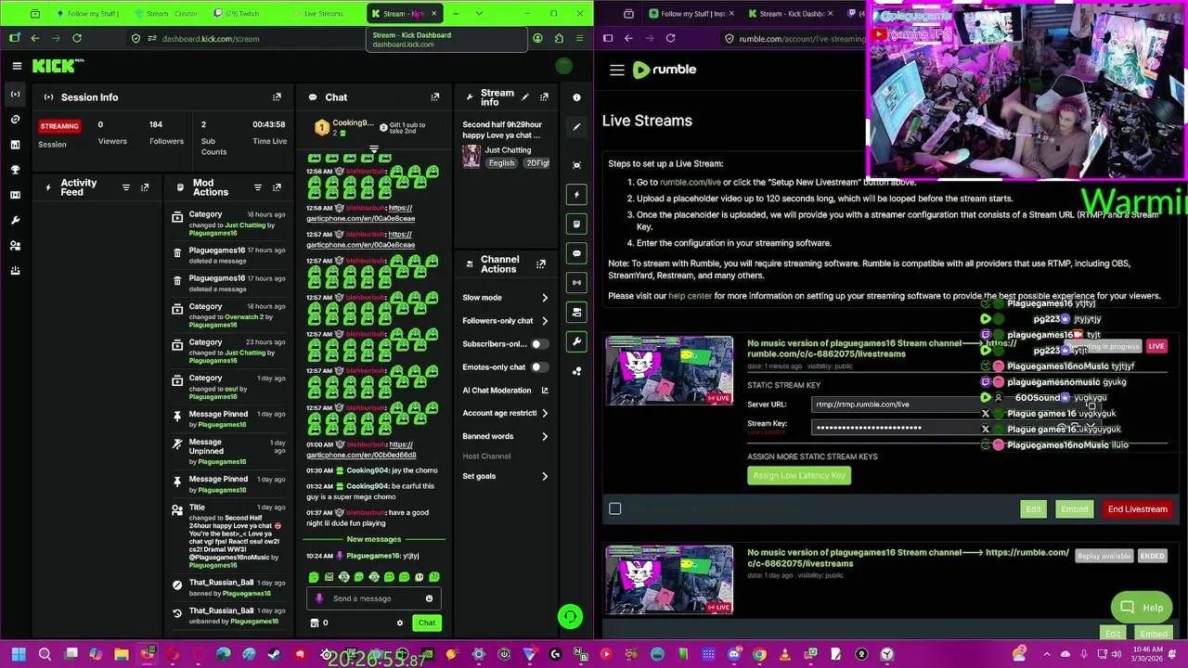Expand Followers-only chat options
1188x668 pixels.
point(505,321)
